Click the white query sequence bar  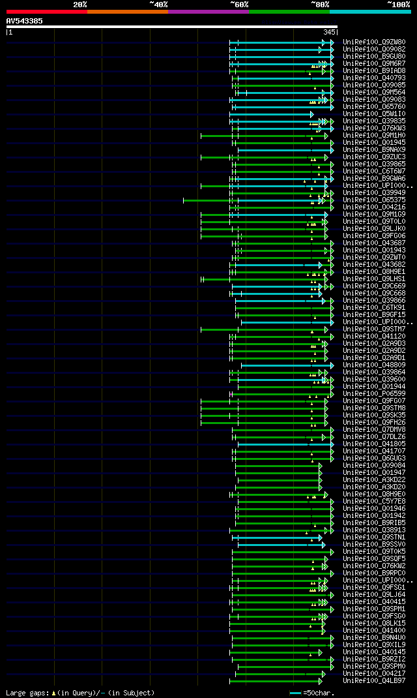[x=172, y=27]
